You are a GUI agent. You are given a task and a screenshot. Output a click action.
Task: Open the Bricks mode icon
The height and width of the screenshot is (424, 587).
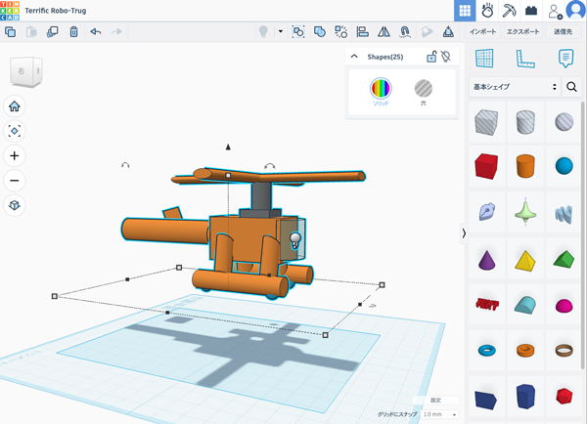tap(531, 11)
